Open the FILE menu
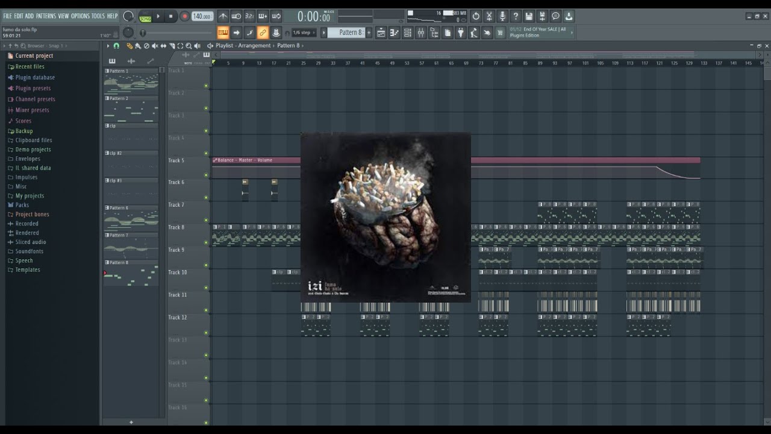 click(7, 16)
